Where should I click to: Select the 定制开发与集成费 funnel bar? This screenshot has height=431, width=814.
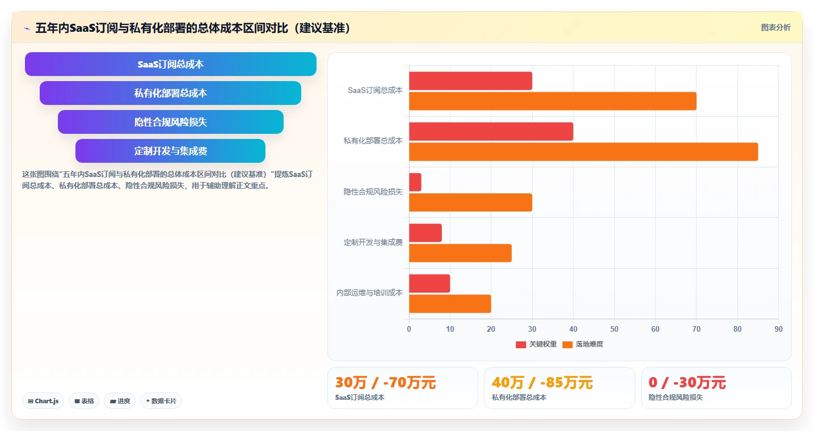(x=171, y=151)
